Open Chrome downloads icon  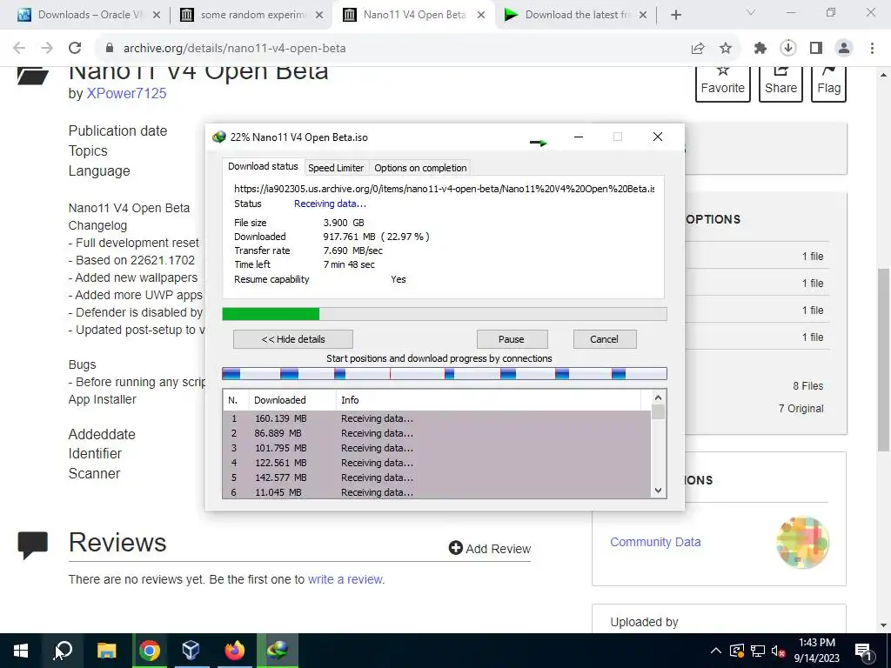point(788,49)
